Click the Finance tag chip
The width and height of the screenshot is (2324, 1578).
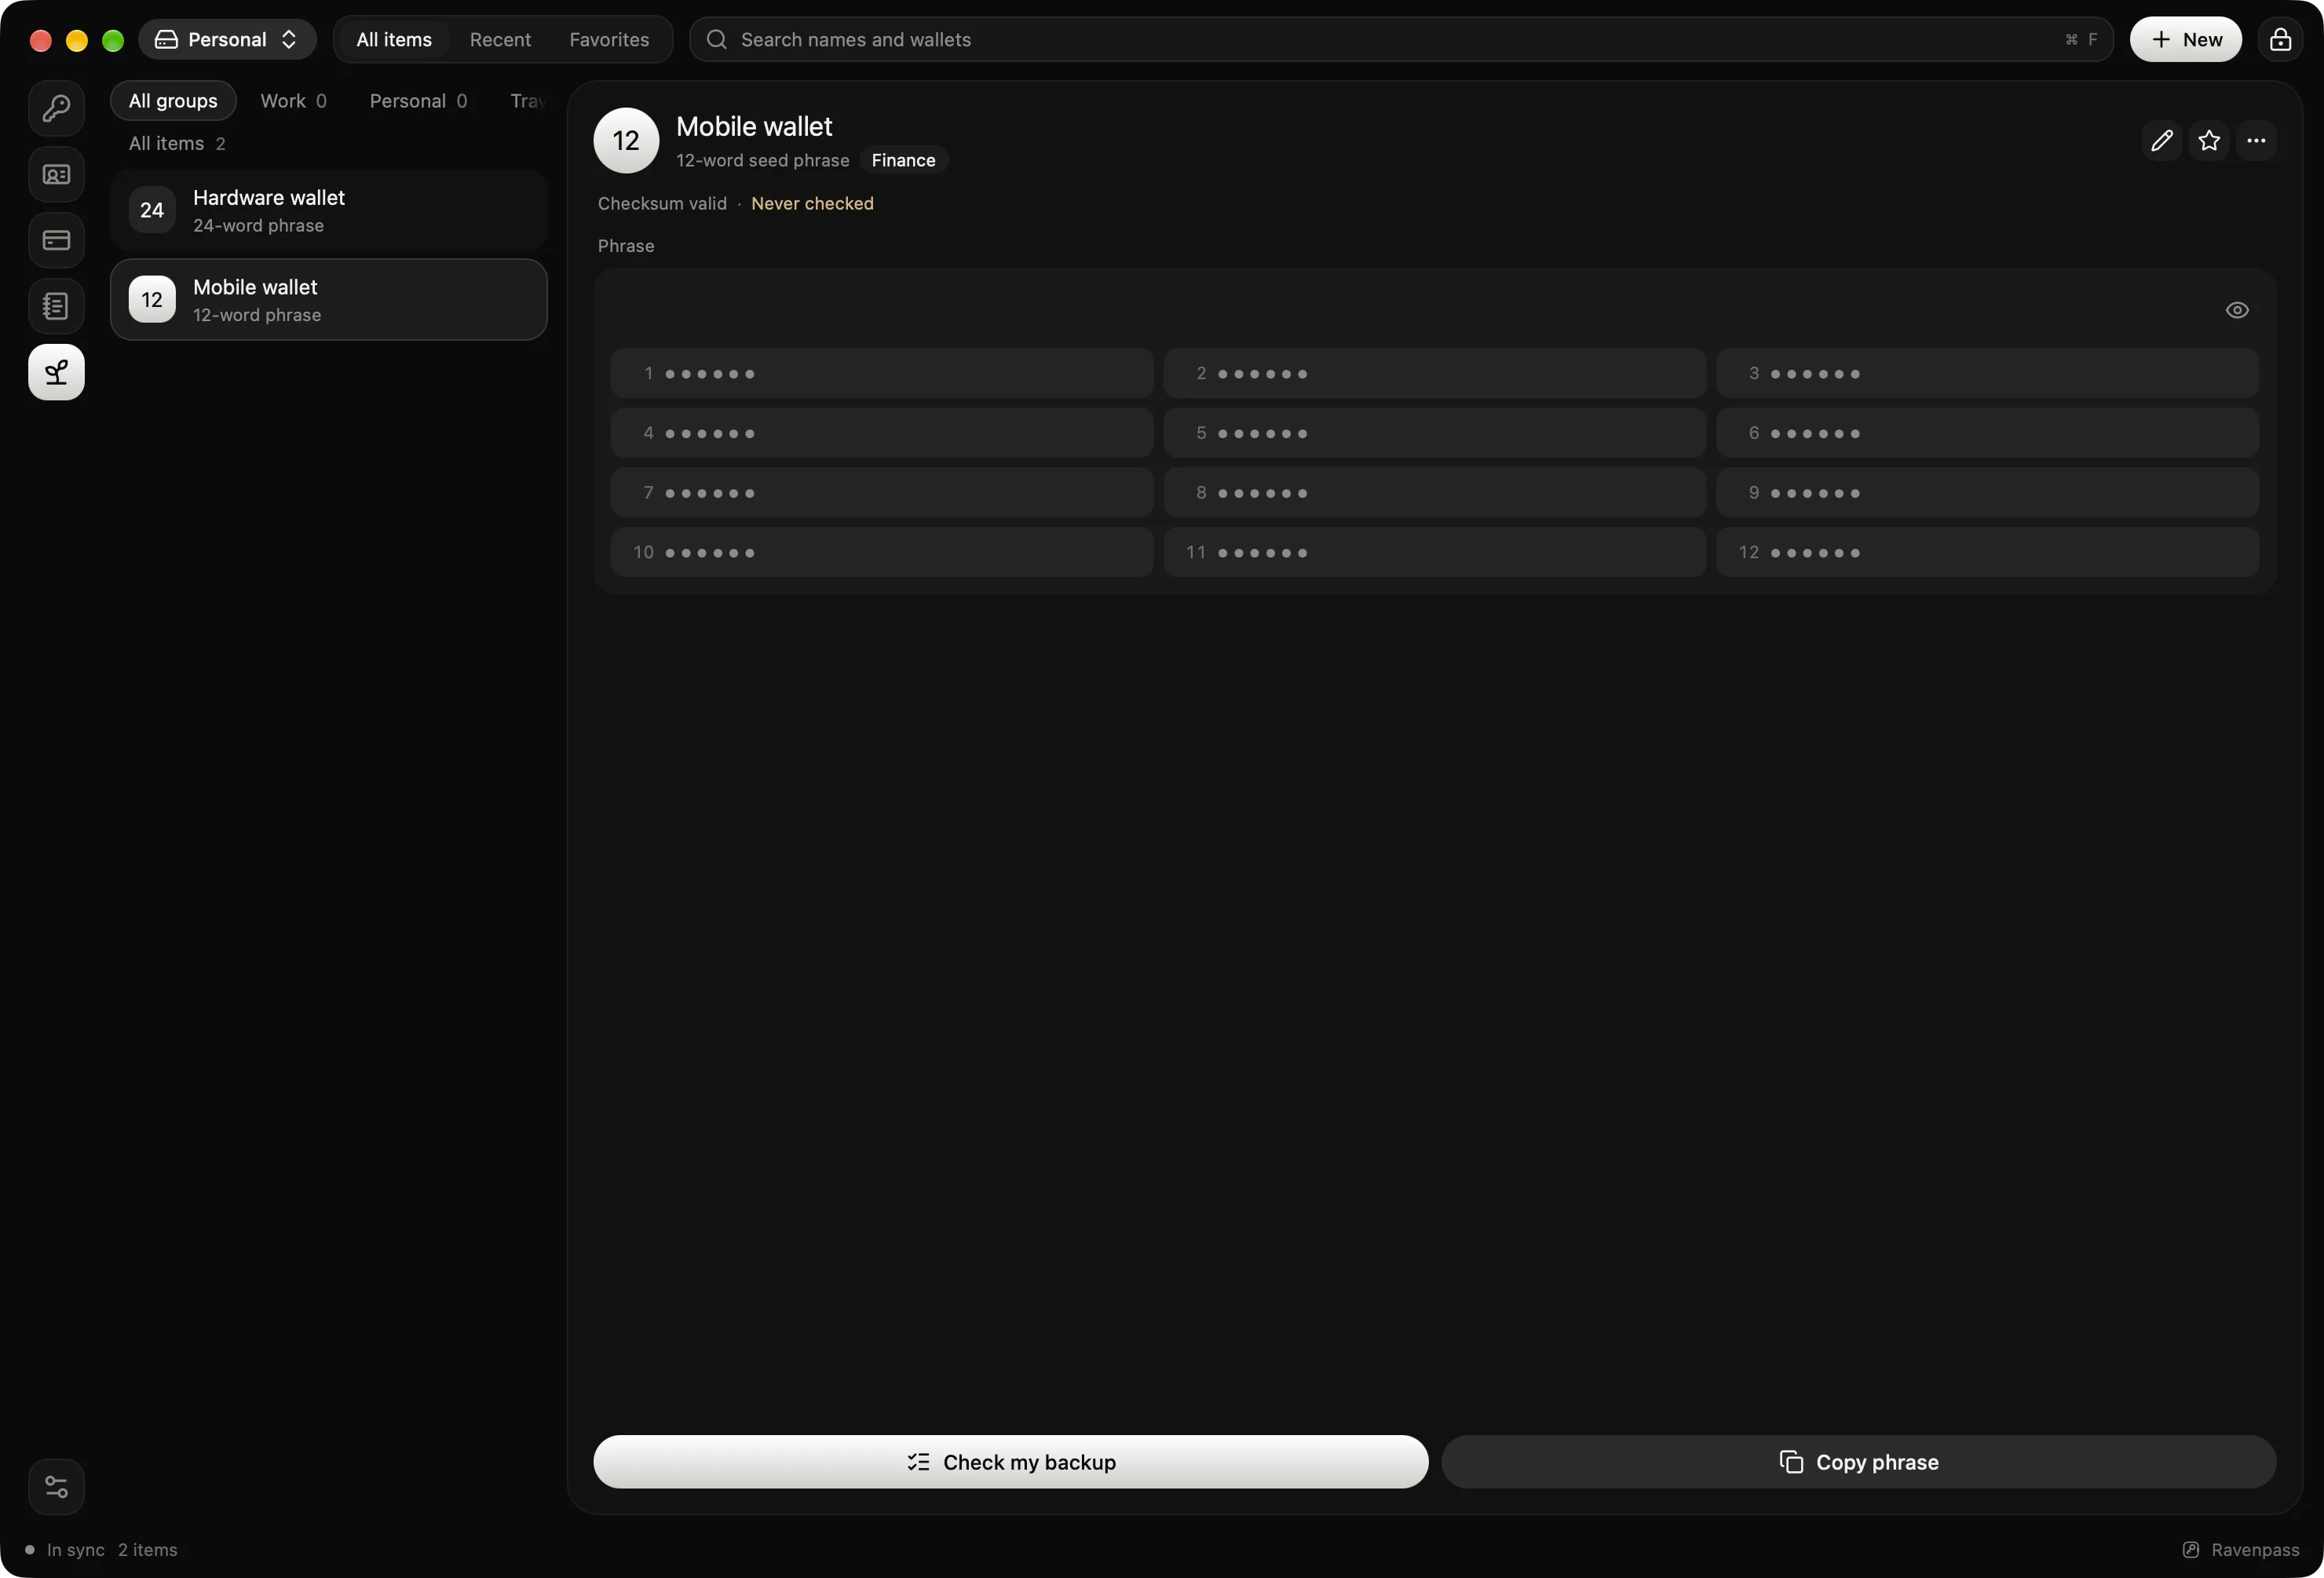click(x=903, y=160)
